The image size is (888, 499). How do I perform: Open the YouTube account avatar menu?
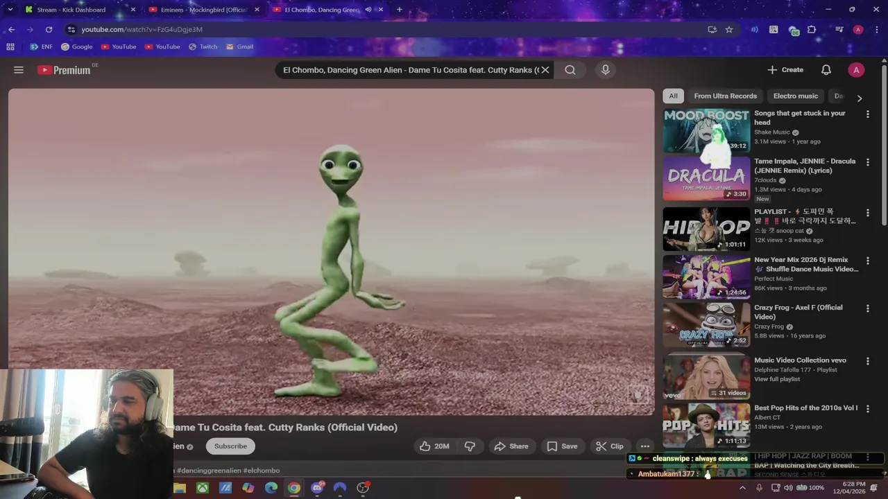[856, 70]
